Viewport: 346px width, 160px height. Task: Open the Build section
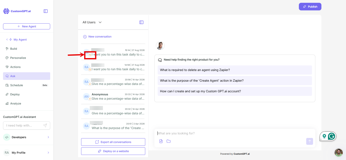coord(27,49)
